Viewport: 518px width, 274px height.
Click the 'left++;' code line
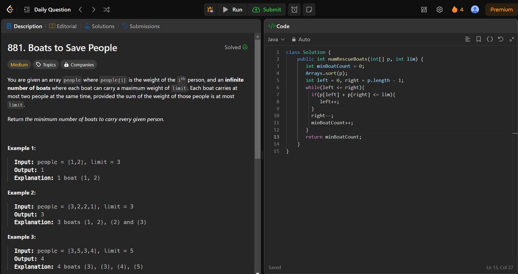pos(329,101)
